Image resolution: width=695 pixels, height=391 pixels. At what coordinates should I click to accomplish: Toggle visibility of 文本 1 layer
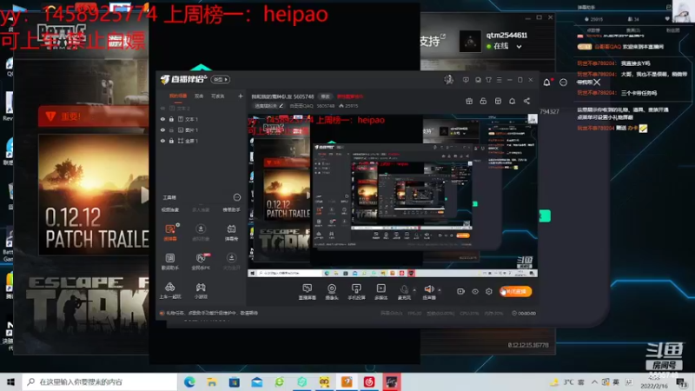tap(162, 119)
